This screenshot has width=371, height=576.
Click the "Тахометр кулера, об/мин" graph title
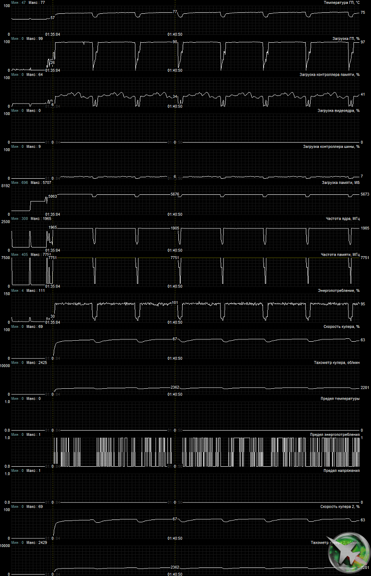coord(337,363)
